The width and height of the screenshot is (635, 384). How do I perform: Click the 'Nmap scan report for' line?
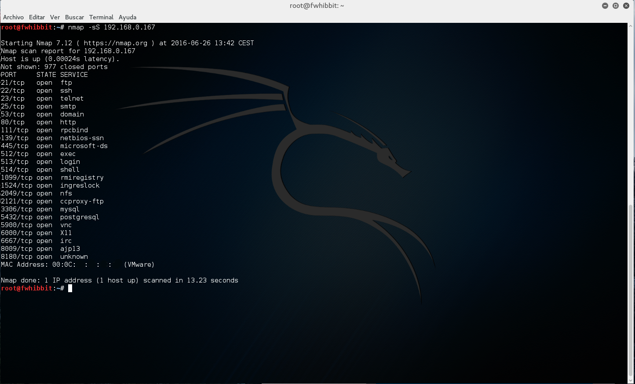pyautogui.click(x=68, y=51)
